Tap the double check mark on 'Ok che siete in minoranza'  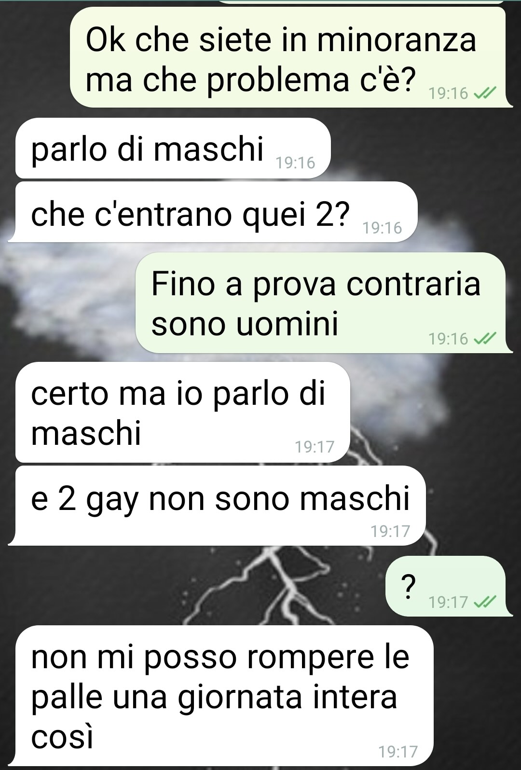coord(485,93)
